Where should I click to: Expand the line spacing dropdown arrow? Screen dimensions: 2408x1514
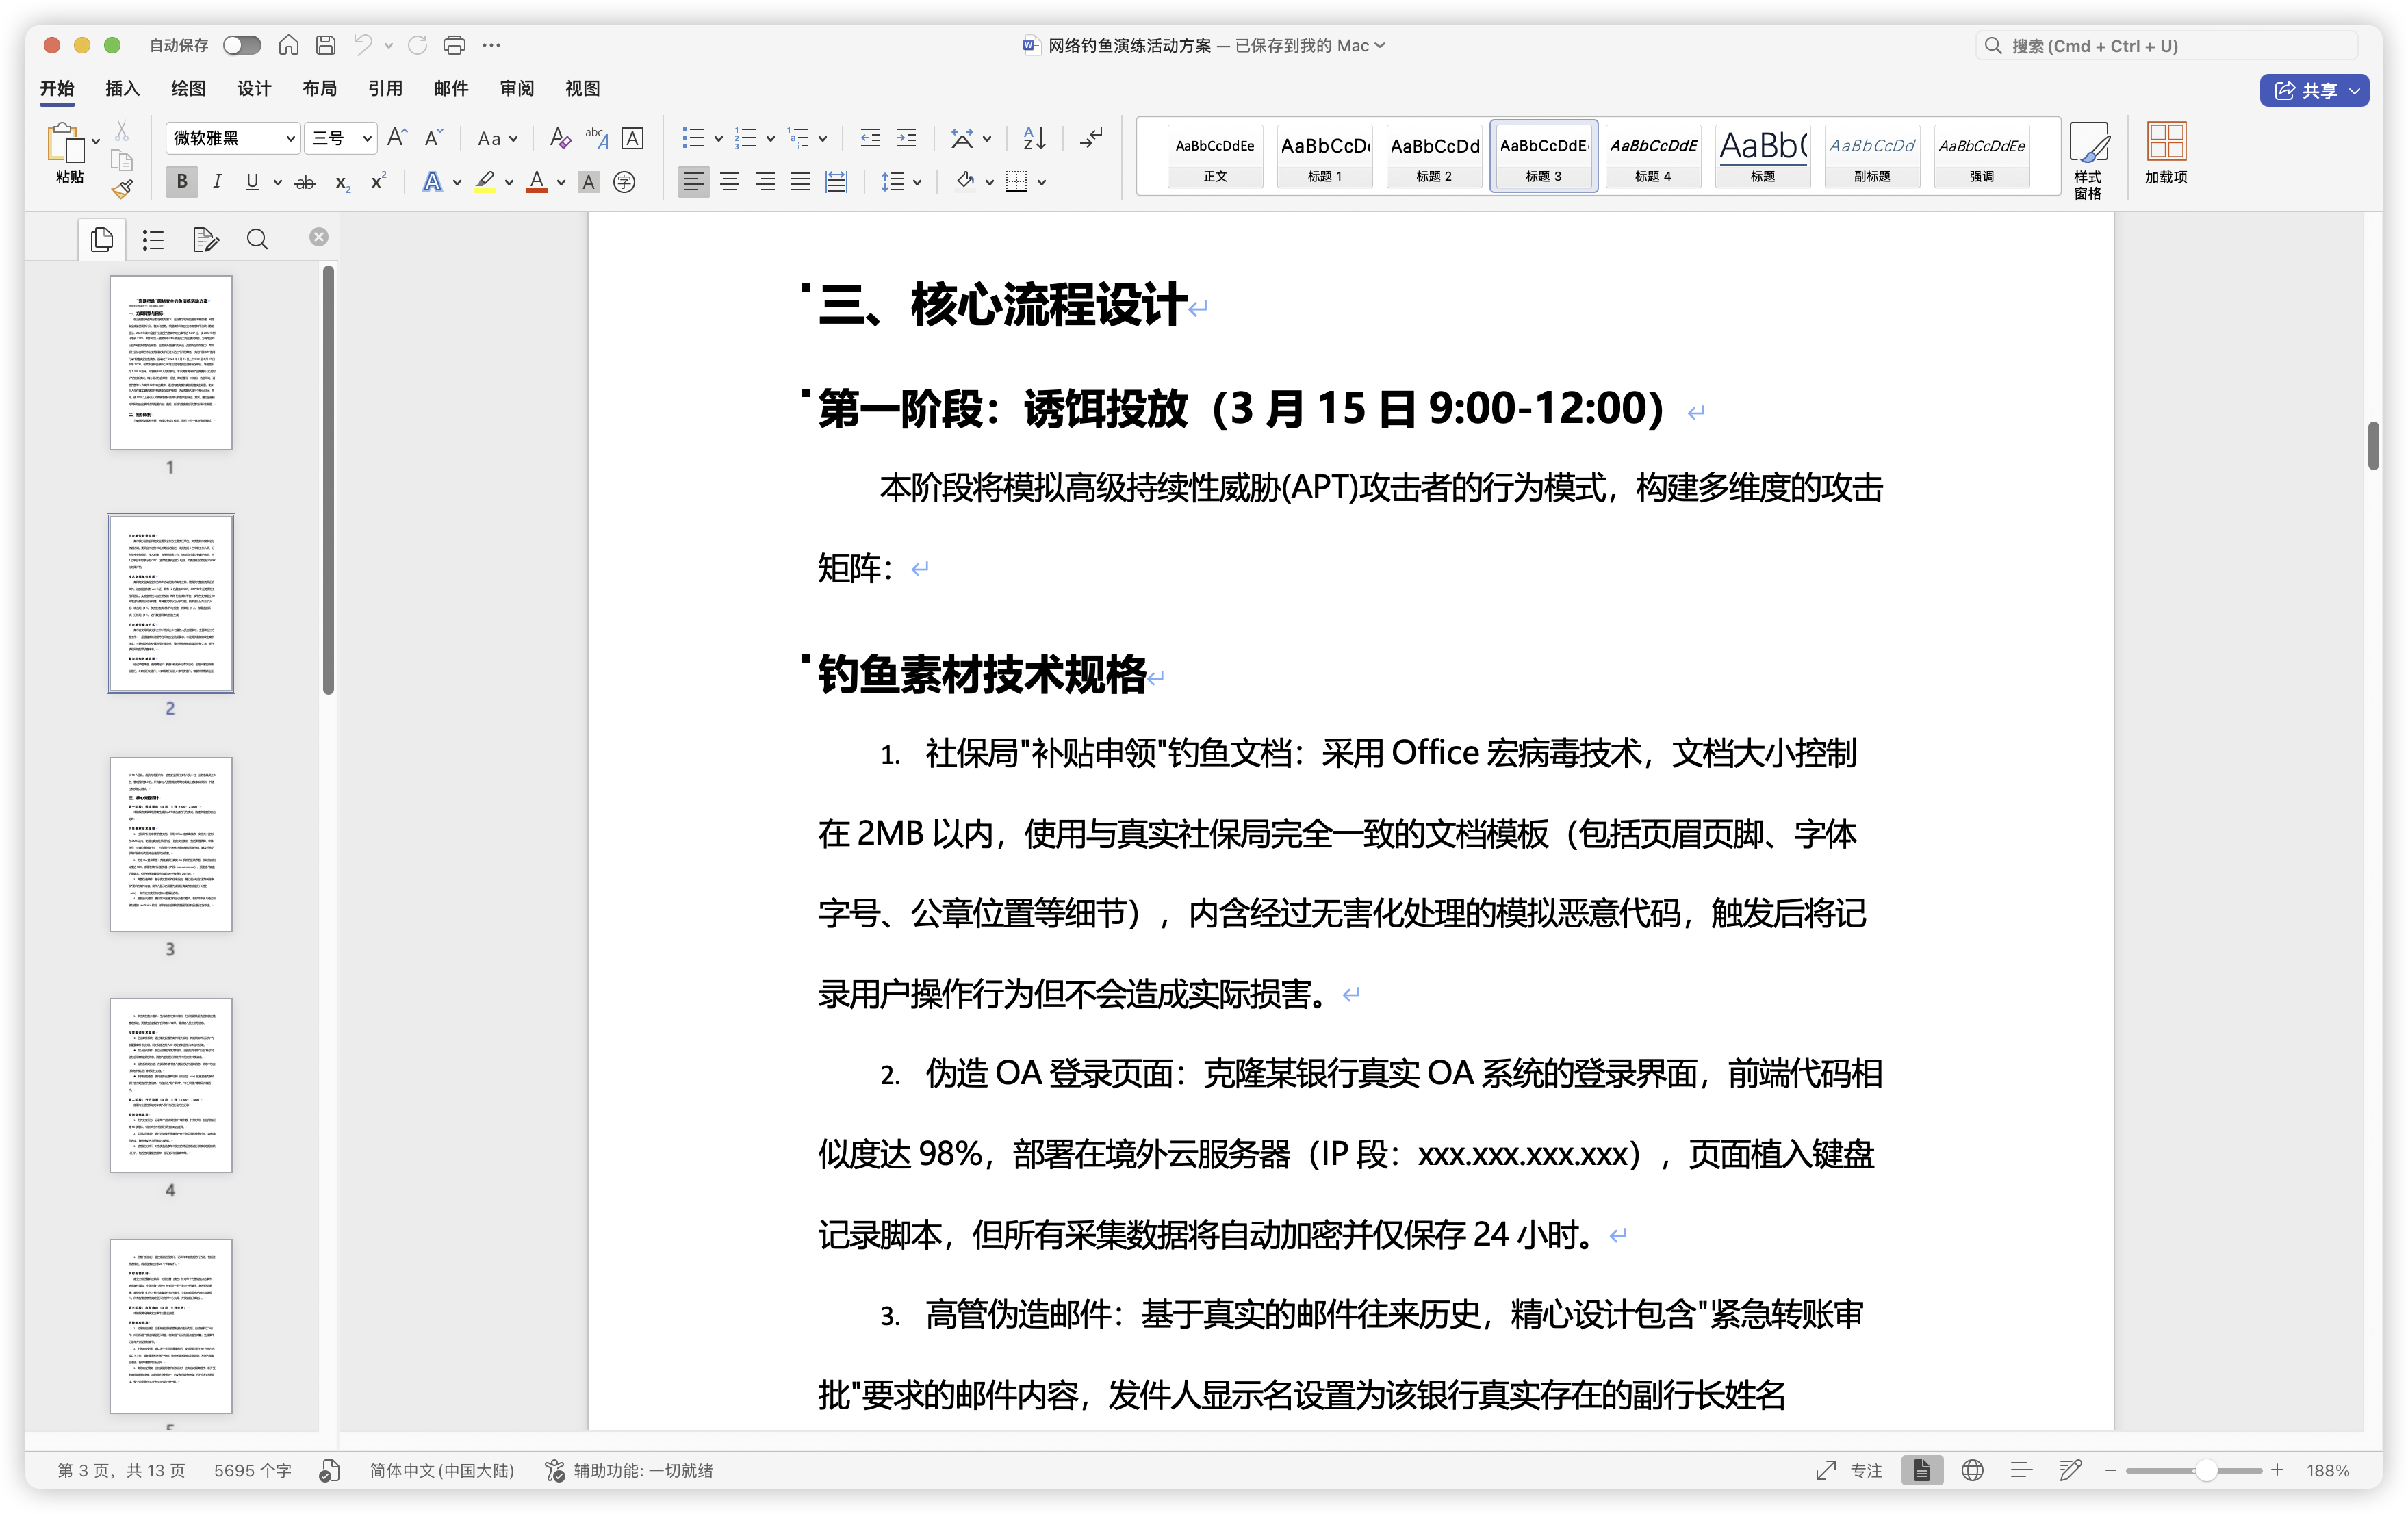coord(917,182)
